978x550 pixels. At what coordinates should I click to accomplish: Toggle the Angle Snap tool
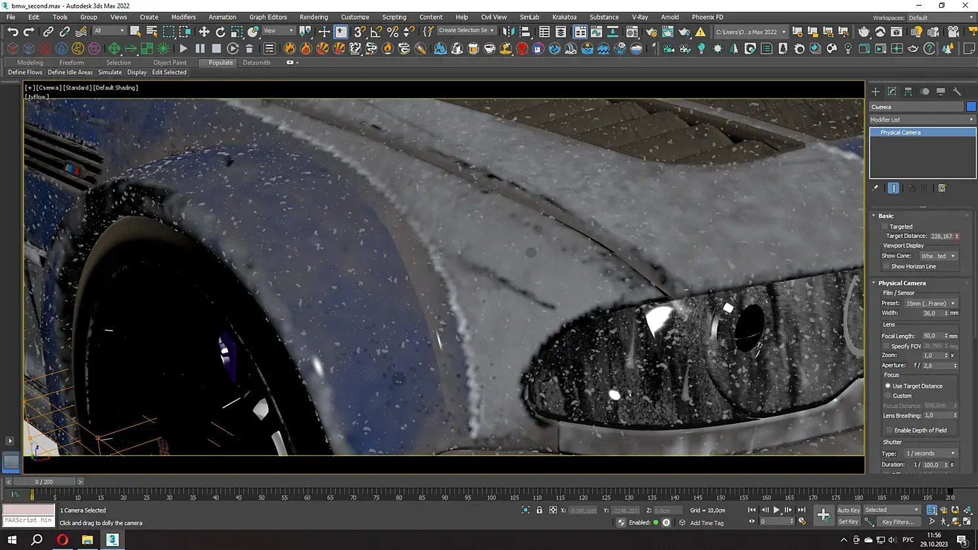[376, 32]
